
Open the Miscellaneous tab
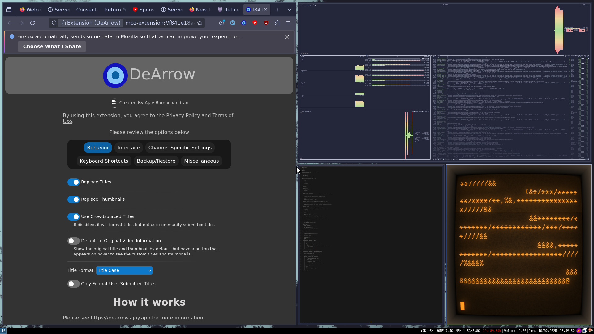pos(201,161)
